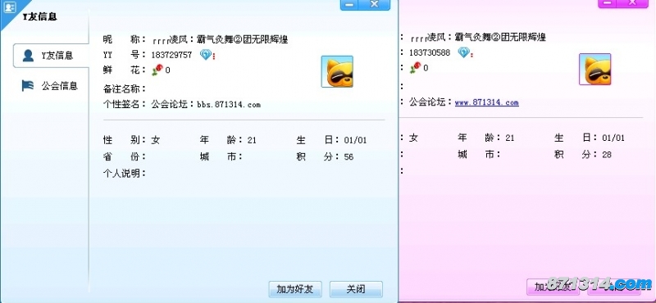Close the blue window with X button
The image size is (656, 303).
375,5
